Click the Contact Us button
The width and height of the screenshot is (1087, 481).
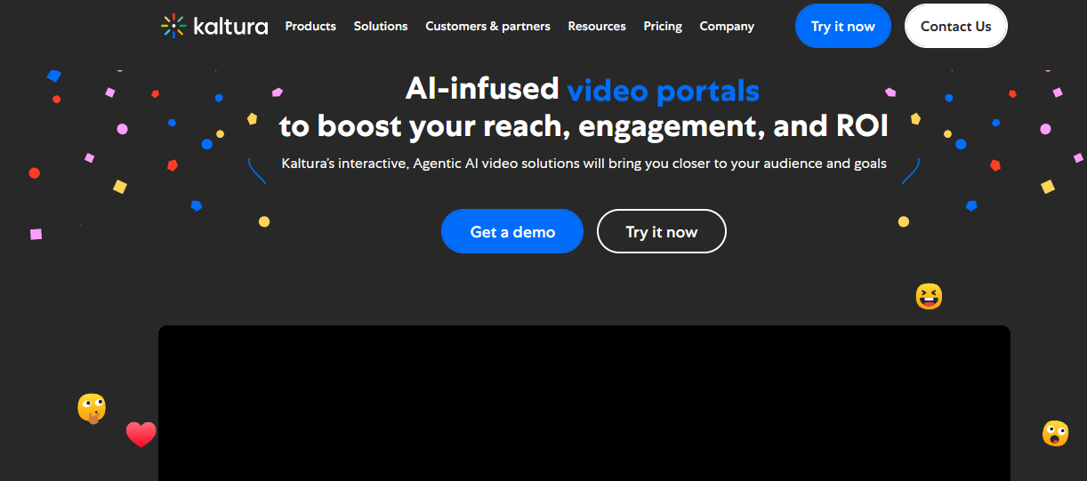(x=956, y=26)
